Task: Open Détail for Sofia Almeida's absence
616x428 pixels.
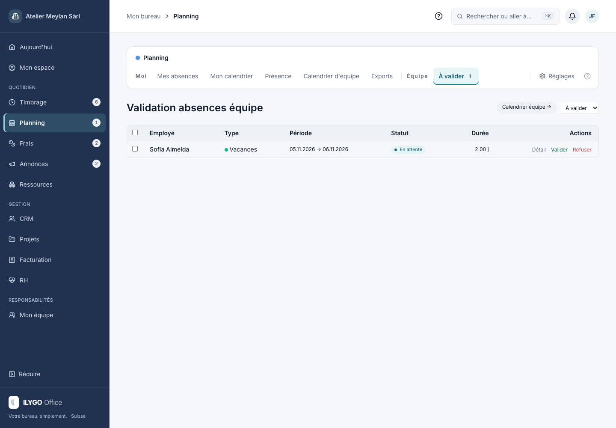Action: (539, 150)
